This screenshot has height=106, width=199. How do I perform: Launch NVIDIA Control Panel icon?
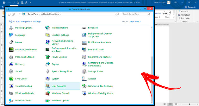pyautogui.click(x=11, y=50)
